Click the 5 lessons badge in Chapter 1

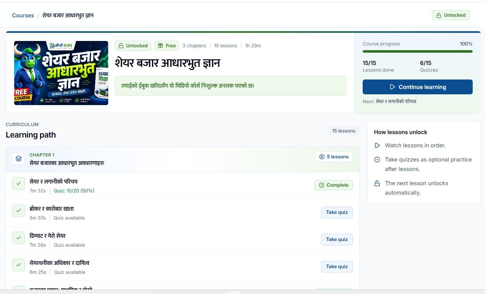[x=334, y=157]
